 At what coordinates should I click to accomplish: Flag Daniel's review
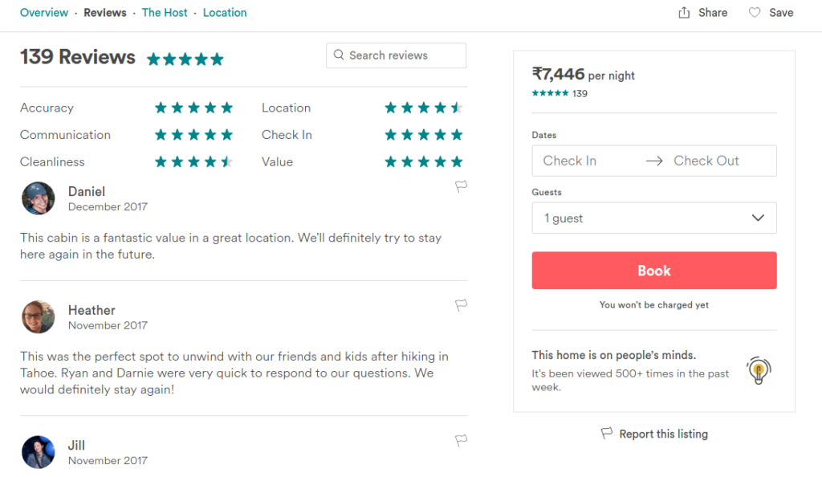click(461, 186)
